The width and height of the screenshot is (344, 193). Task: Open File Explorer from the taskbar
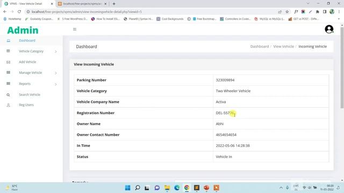click(x=167, y=188)
